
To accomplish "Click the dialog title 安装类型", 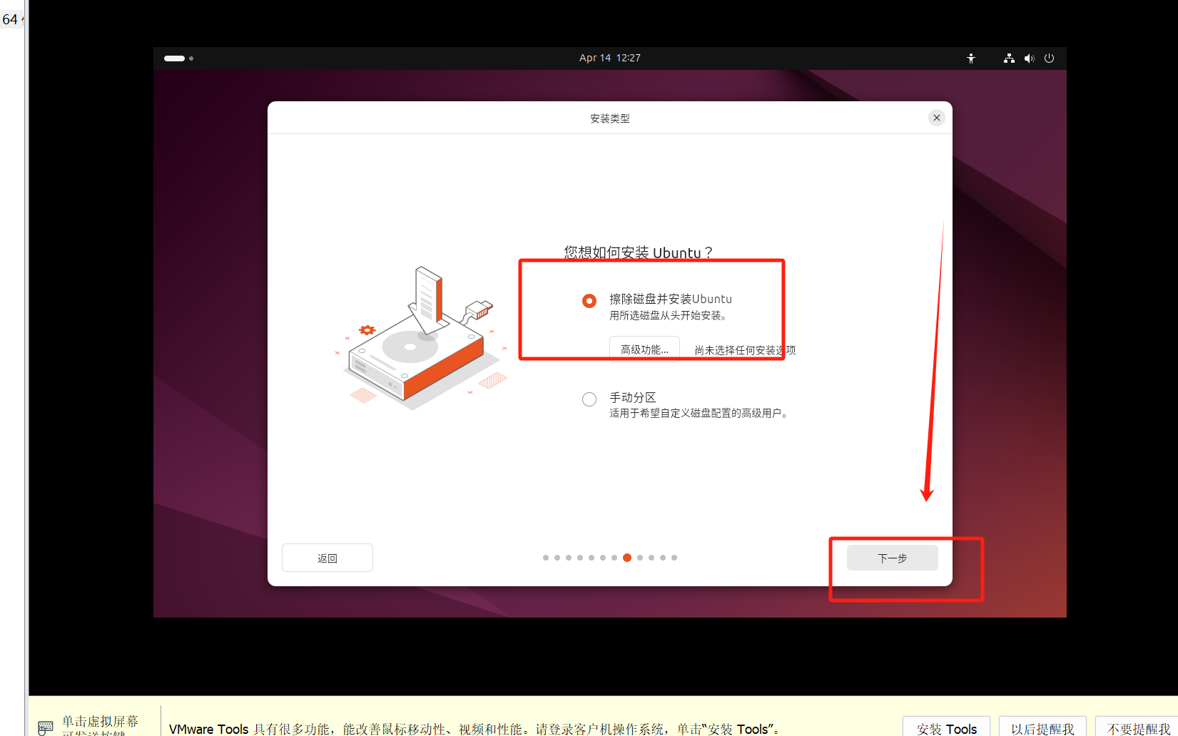I will click(610, 118).
